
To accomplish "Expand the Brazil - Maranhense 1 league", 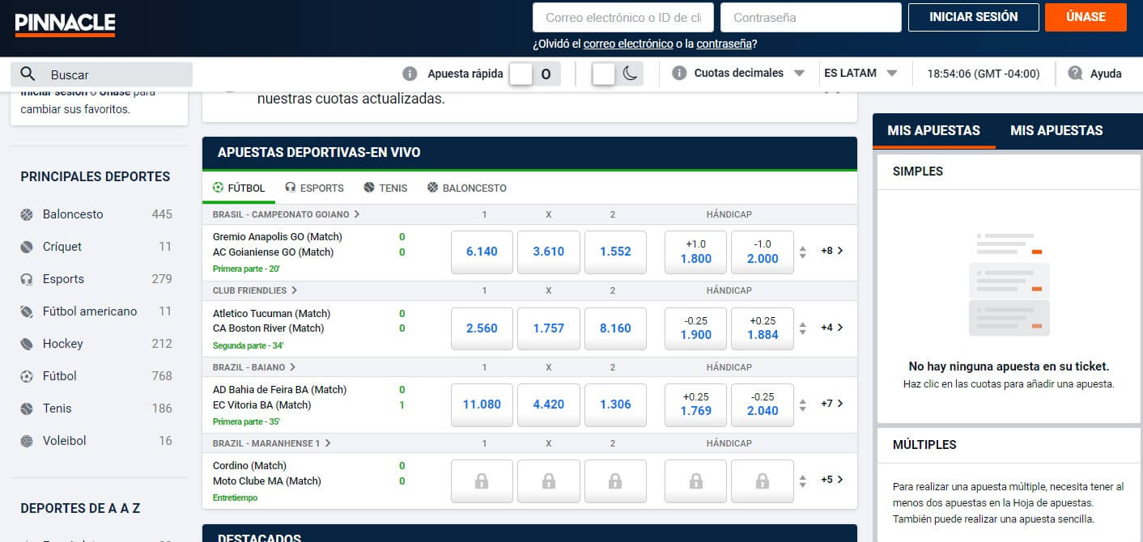I will click(x=272, y=443).
